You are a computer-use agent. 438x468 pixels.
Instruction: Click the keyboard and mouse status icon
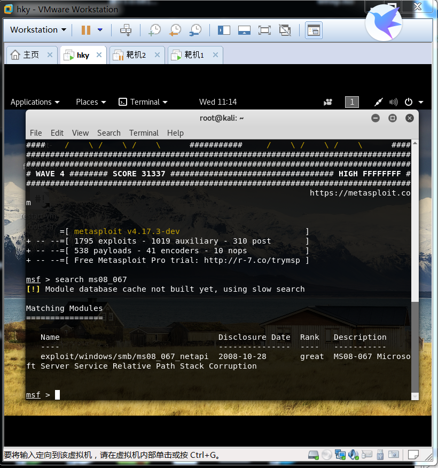pos(366,455)
